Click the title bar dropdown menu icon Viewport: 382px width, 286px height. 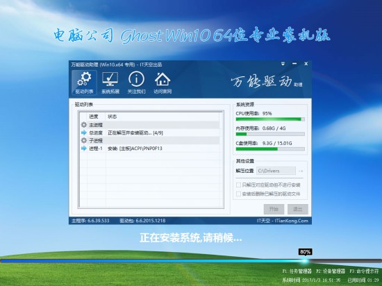283,64
